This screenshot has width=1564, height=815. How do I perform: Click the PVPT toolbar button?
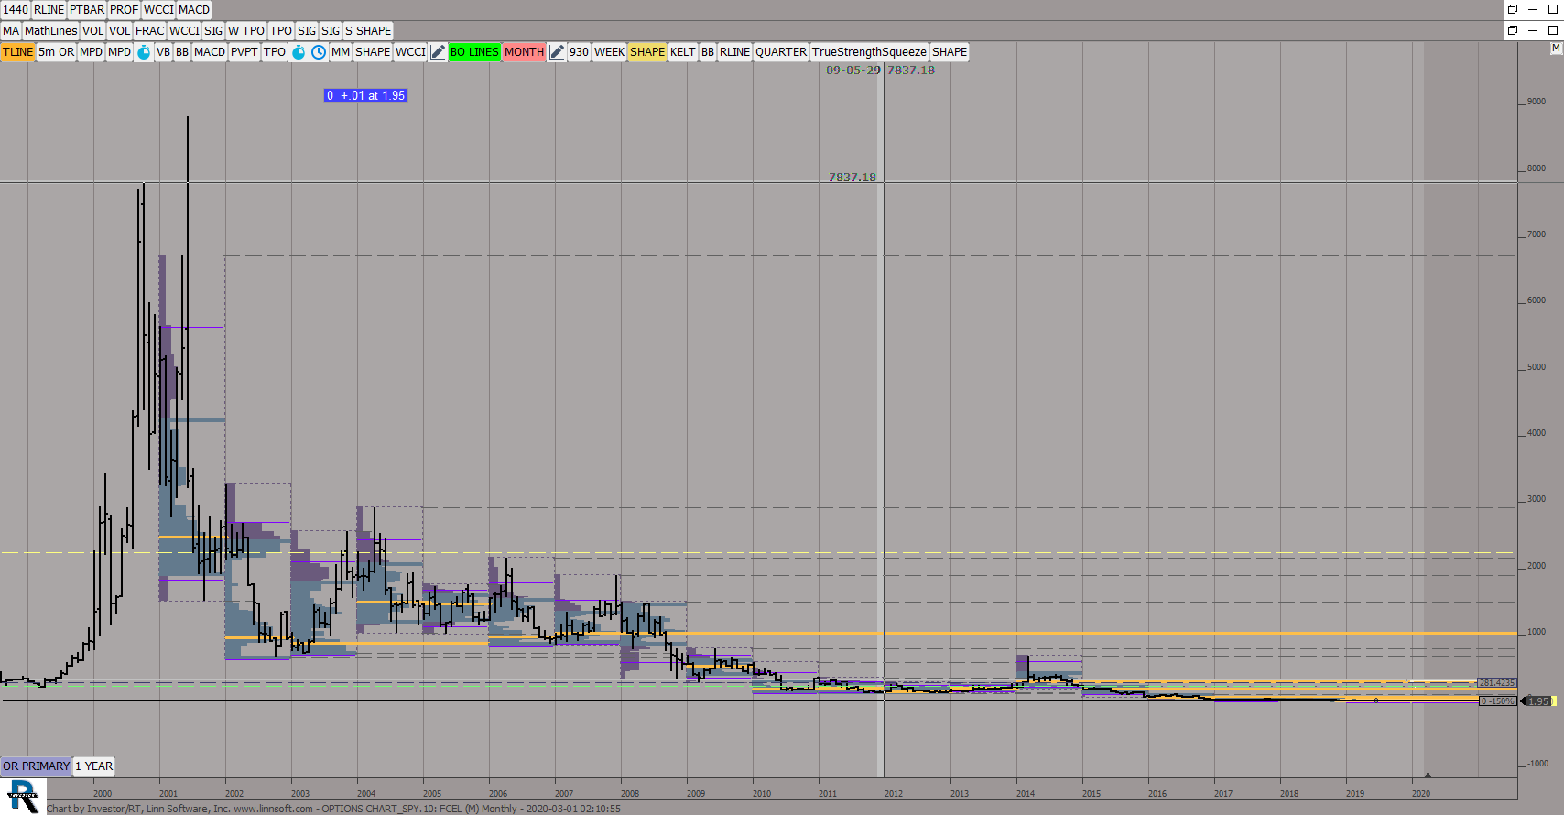[x=244, y=52]
